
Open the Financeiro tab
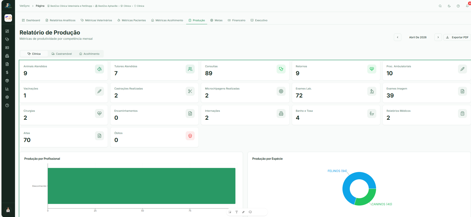237,20
